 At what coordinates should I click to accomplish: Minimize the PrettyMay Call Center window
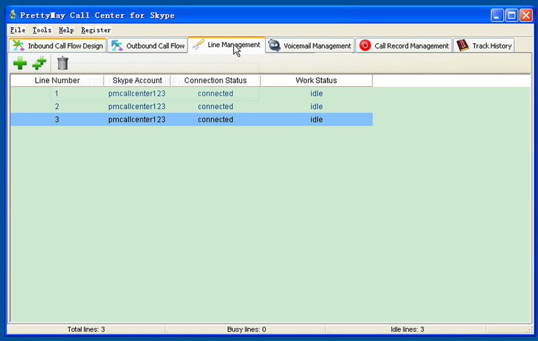coord(497,15)
